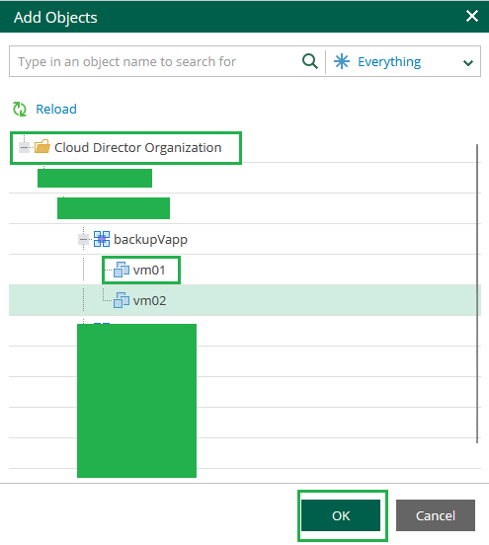Collapse the backupVapp node

click(83, 239)
